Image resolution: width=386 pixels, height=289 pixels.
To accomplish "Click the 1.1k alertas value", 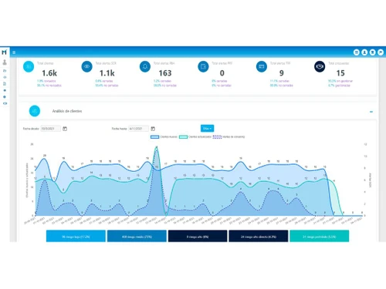I will [107, 73].
